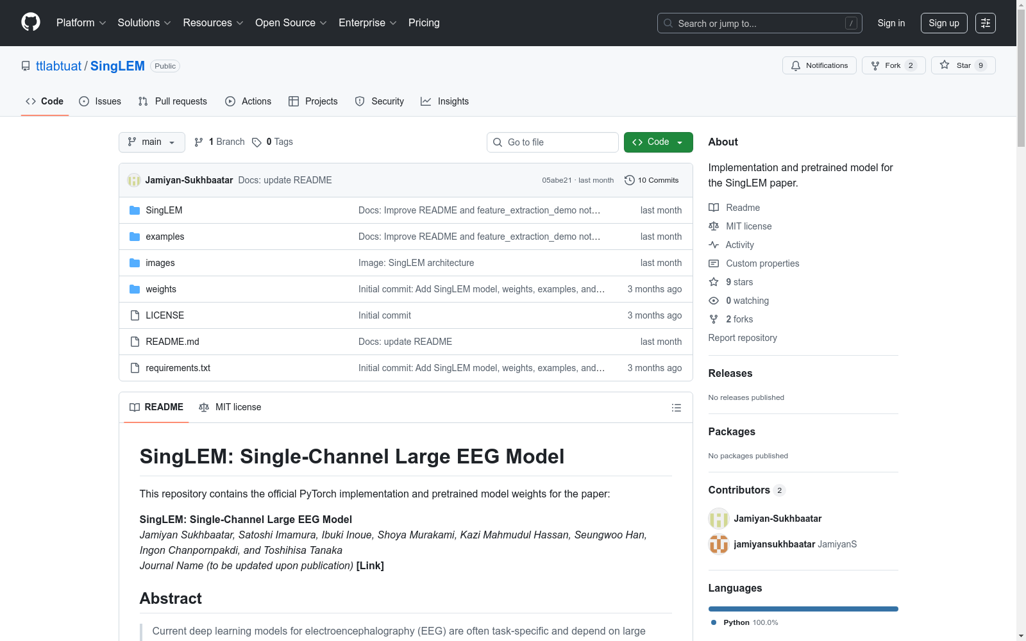Click the examples folder icon

click(135, 237)
